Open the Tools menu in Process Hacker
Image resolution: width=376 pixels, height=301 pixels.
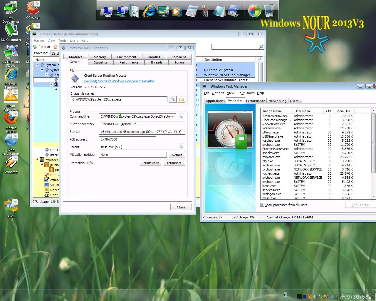(x=62, y=41)
